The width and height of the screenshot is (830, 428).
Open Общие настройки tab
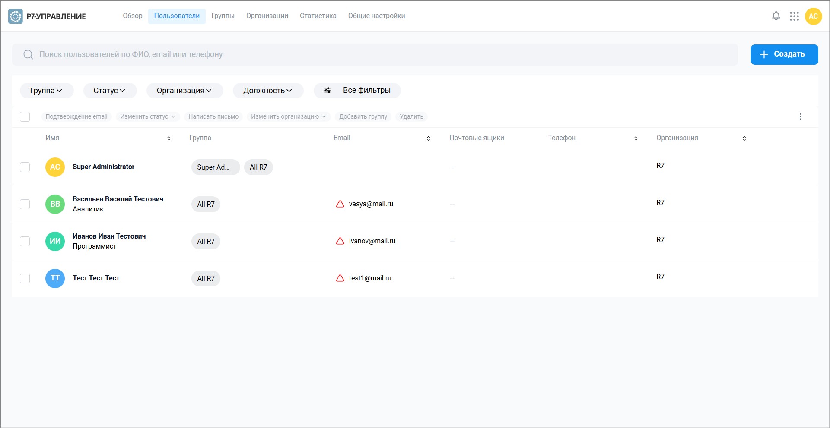(x=376, y=16)
